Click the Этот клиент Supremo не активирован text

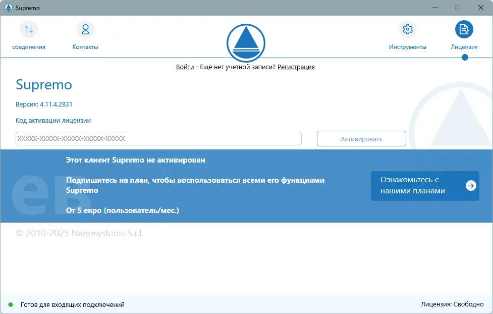pos(136,160)
